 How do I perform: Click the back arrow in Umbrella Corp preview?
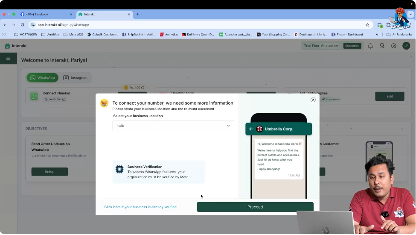click(251, 129)
